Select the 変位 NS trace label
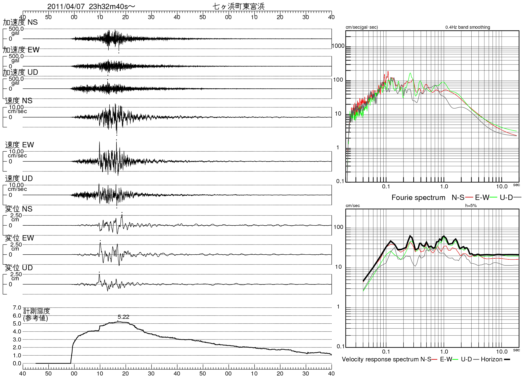 coord(19,209)
